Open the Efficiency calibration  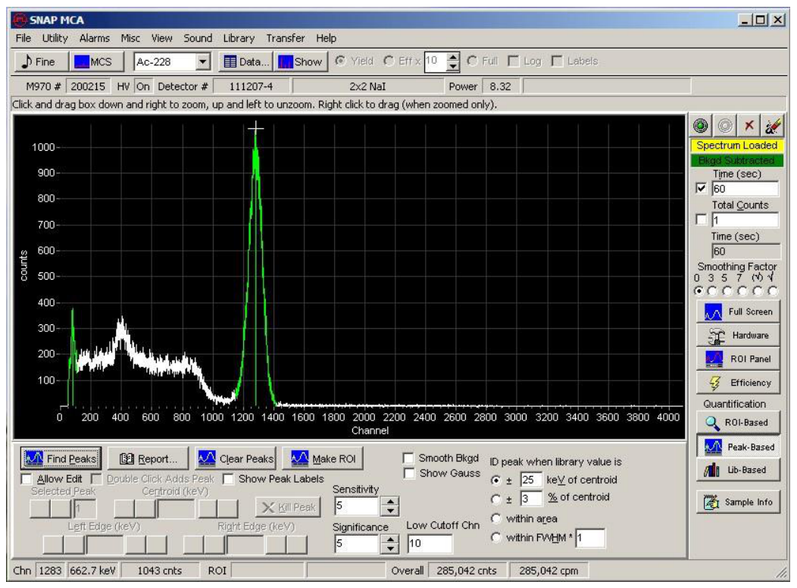738,383
